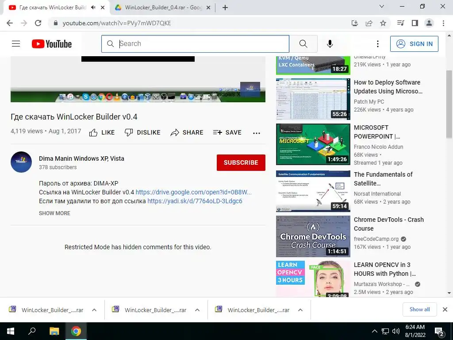This screenshot has width=453, height=340.
Task: Reload the current page
Action: point(38,23)
